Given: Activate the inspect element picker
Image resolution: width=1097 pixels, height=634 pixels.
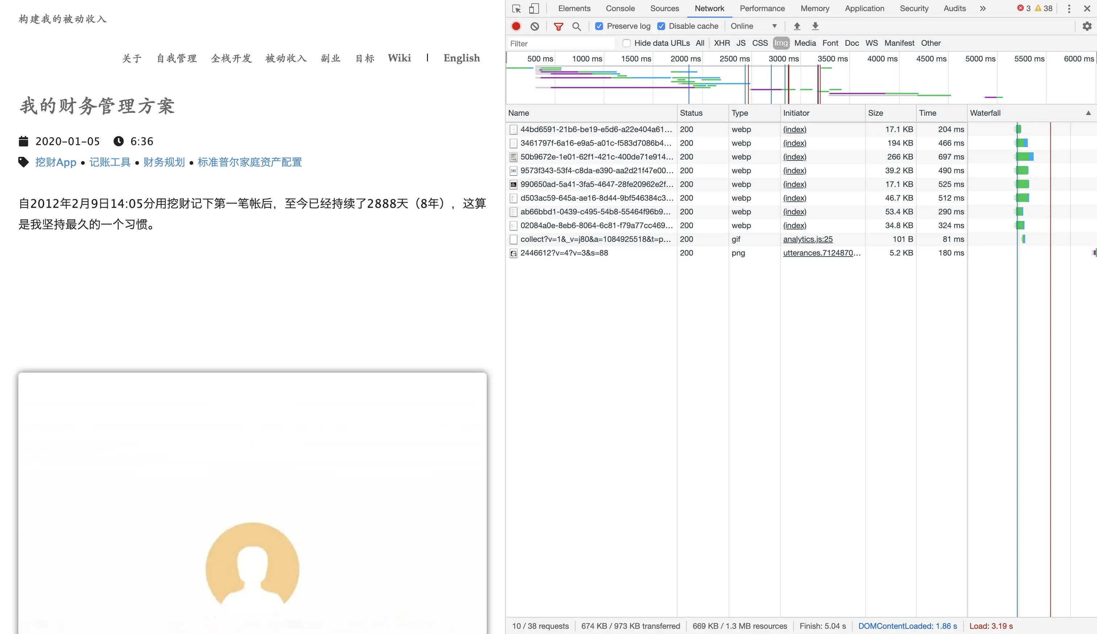Looking at the screenshot, I should 517,8.
